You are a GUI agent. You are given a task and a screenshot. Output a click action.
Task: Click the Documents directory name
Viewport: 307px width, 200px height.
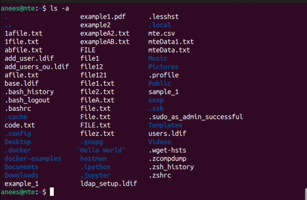tap(21, 167)
